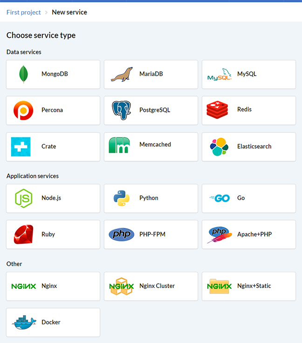Click the Redis red stack icon
This screenshot has height=343, width=302.
217,110
